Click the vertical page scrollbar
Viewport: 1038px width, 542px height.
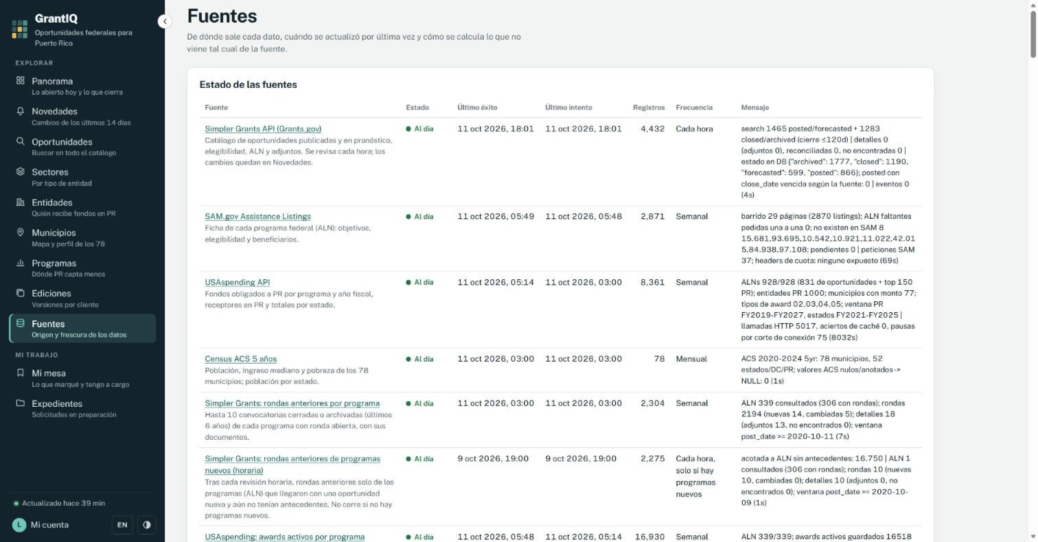1033,271
